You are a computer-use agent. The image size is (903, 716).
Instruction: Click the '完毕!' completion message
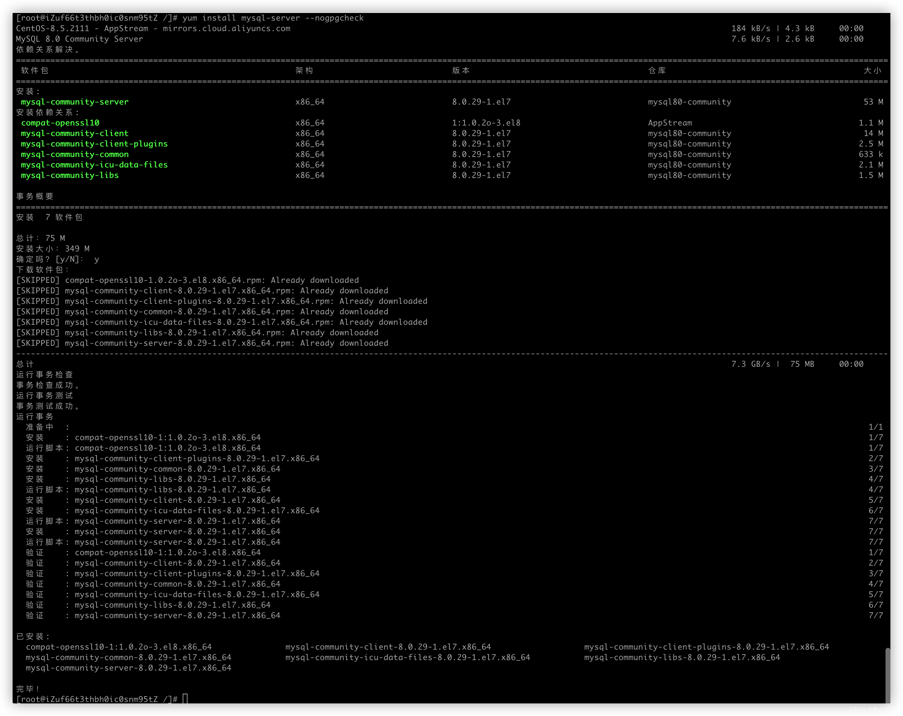(x=28, y=688)
